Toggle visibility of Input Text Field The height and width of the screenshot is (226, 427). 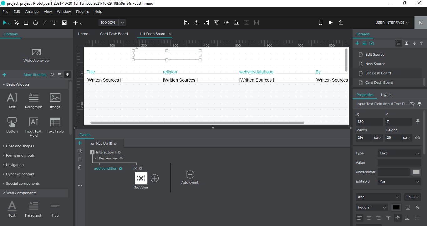click(412, 104)
